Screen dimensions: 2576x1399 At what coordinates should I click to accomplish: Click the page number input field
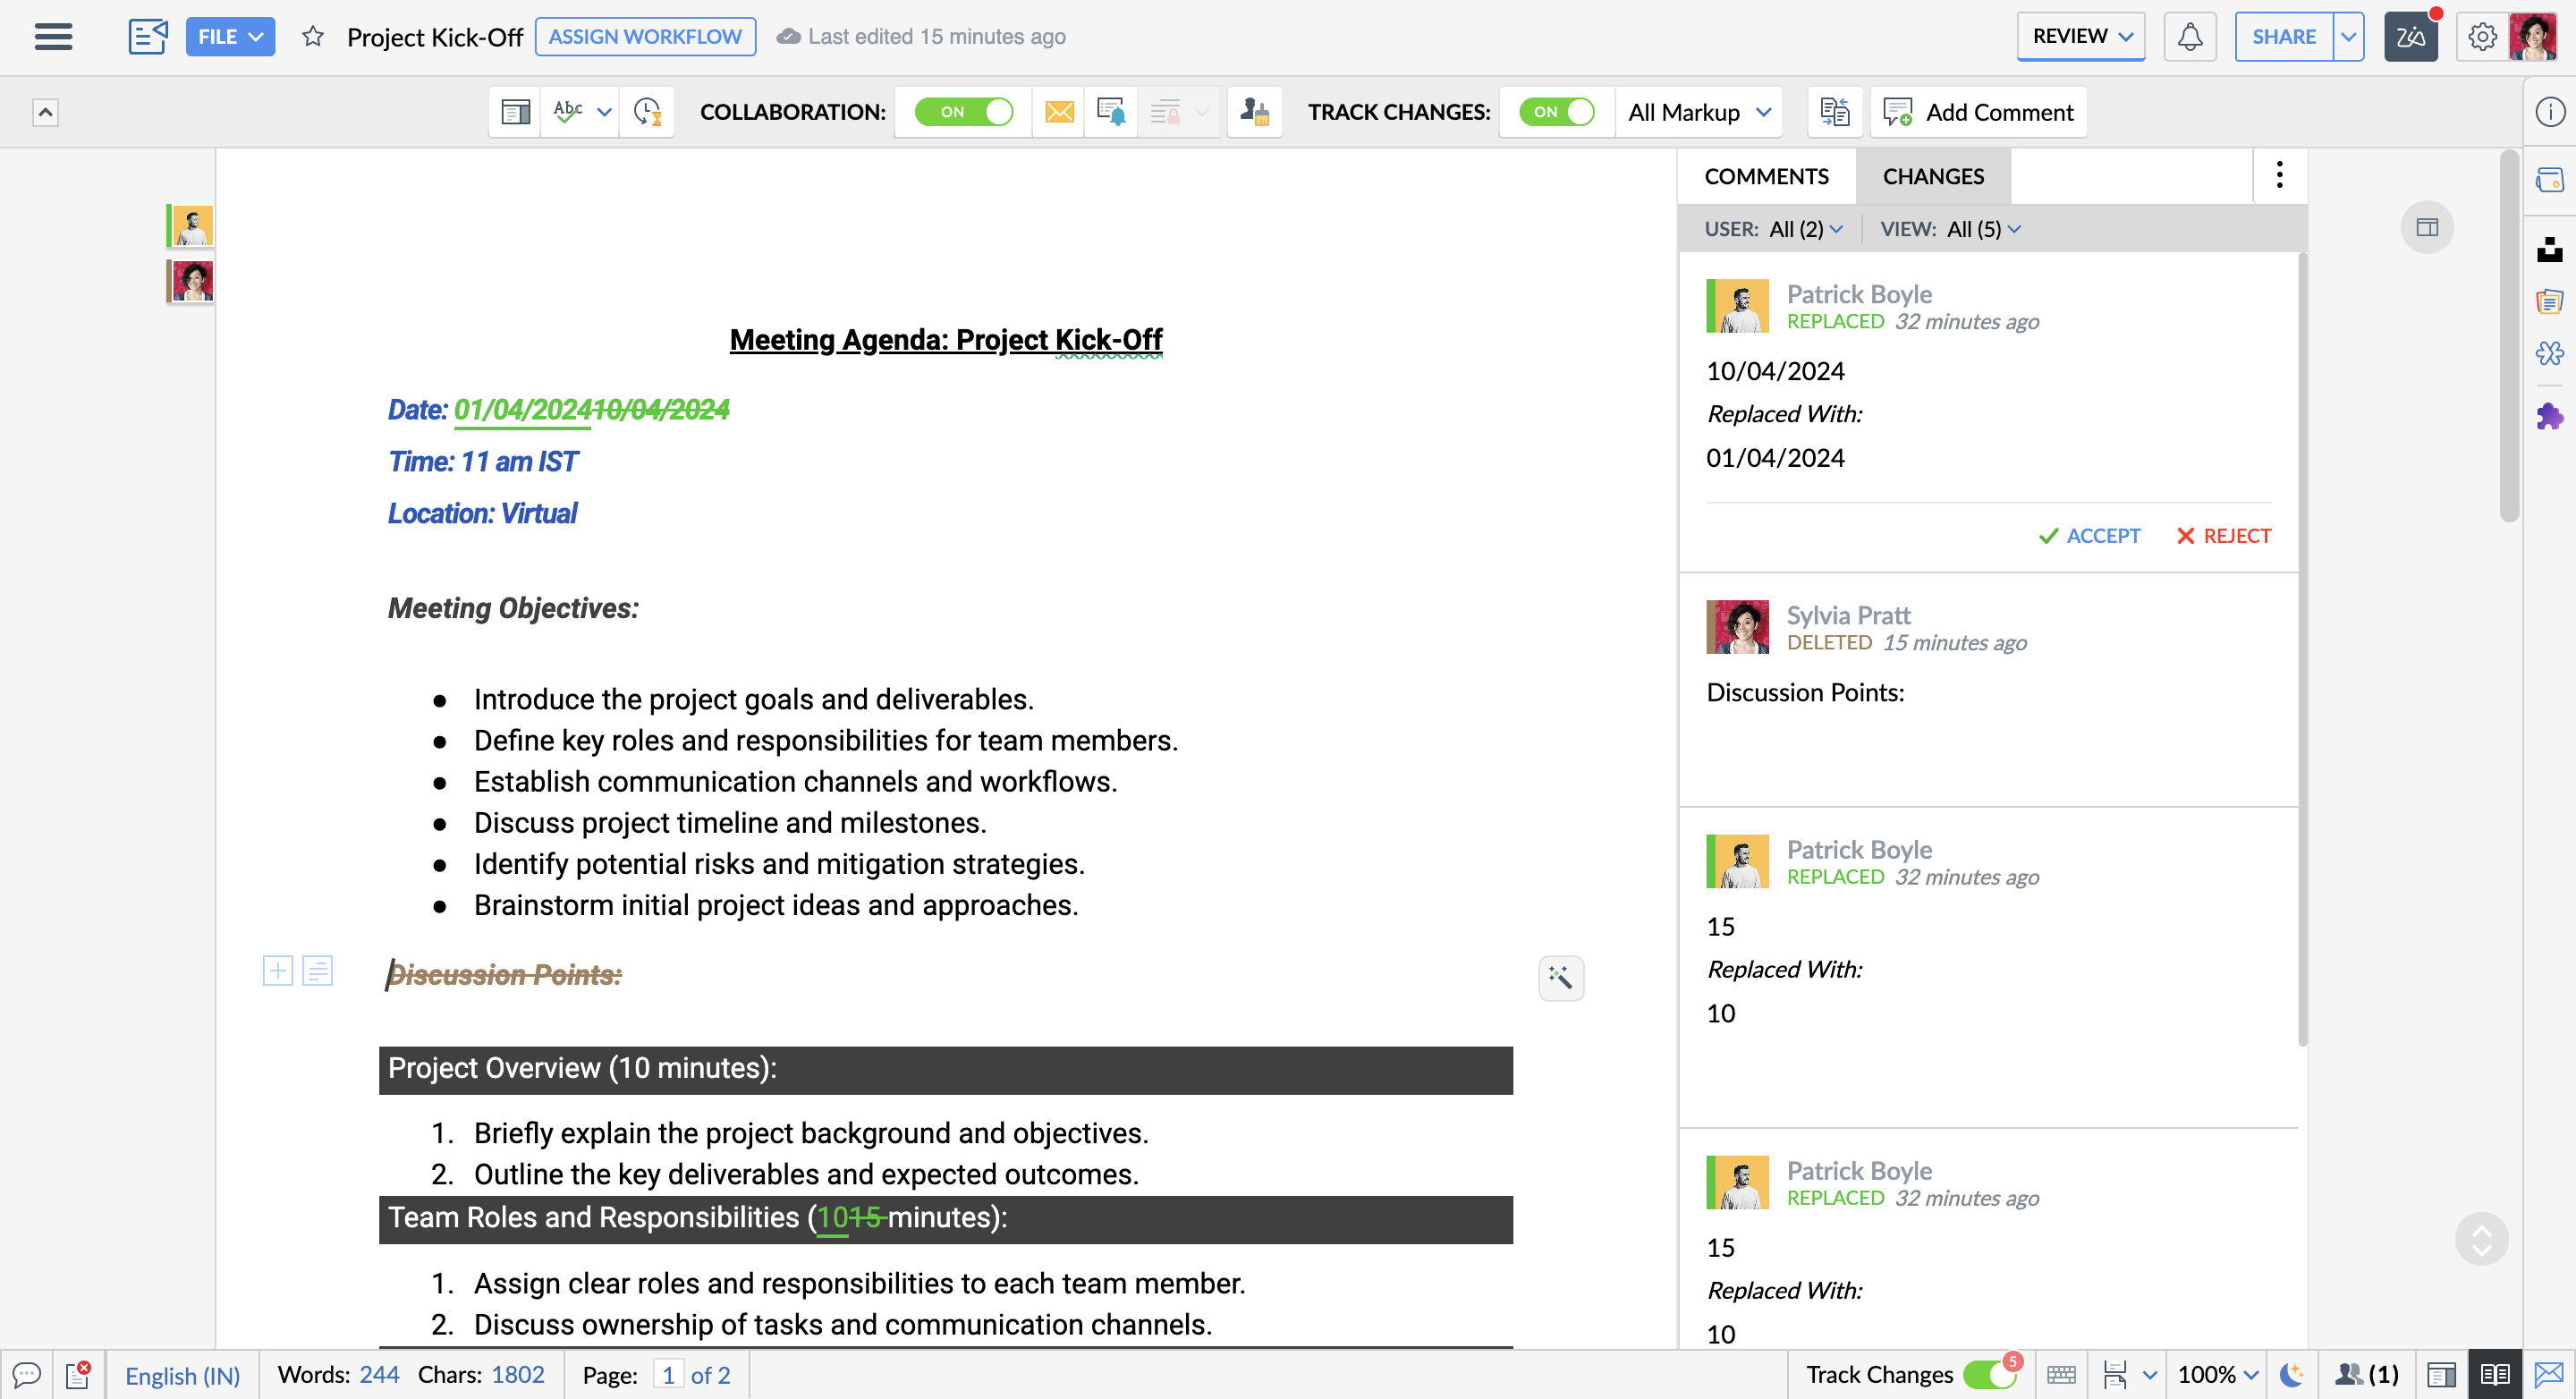tap(668, 1374)
